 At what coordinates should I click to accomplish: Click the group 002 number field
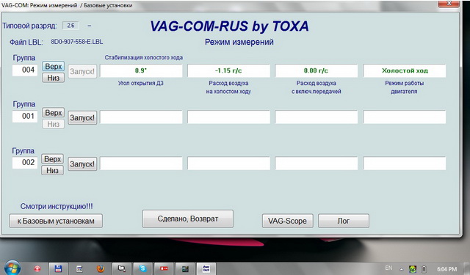click(25, 163)
